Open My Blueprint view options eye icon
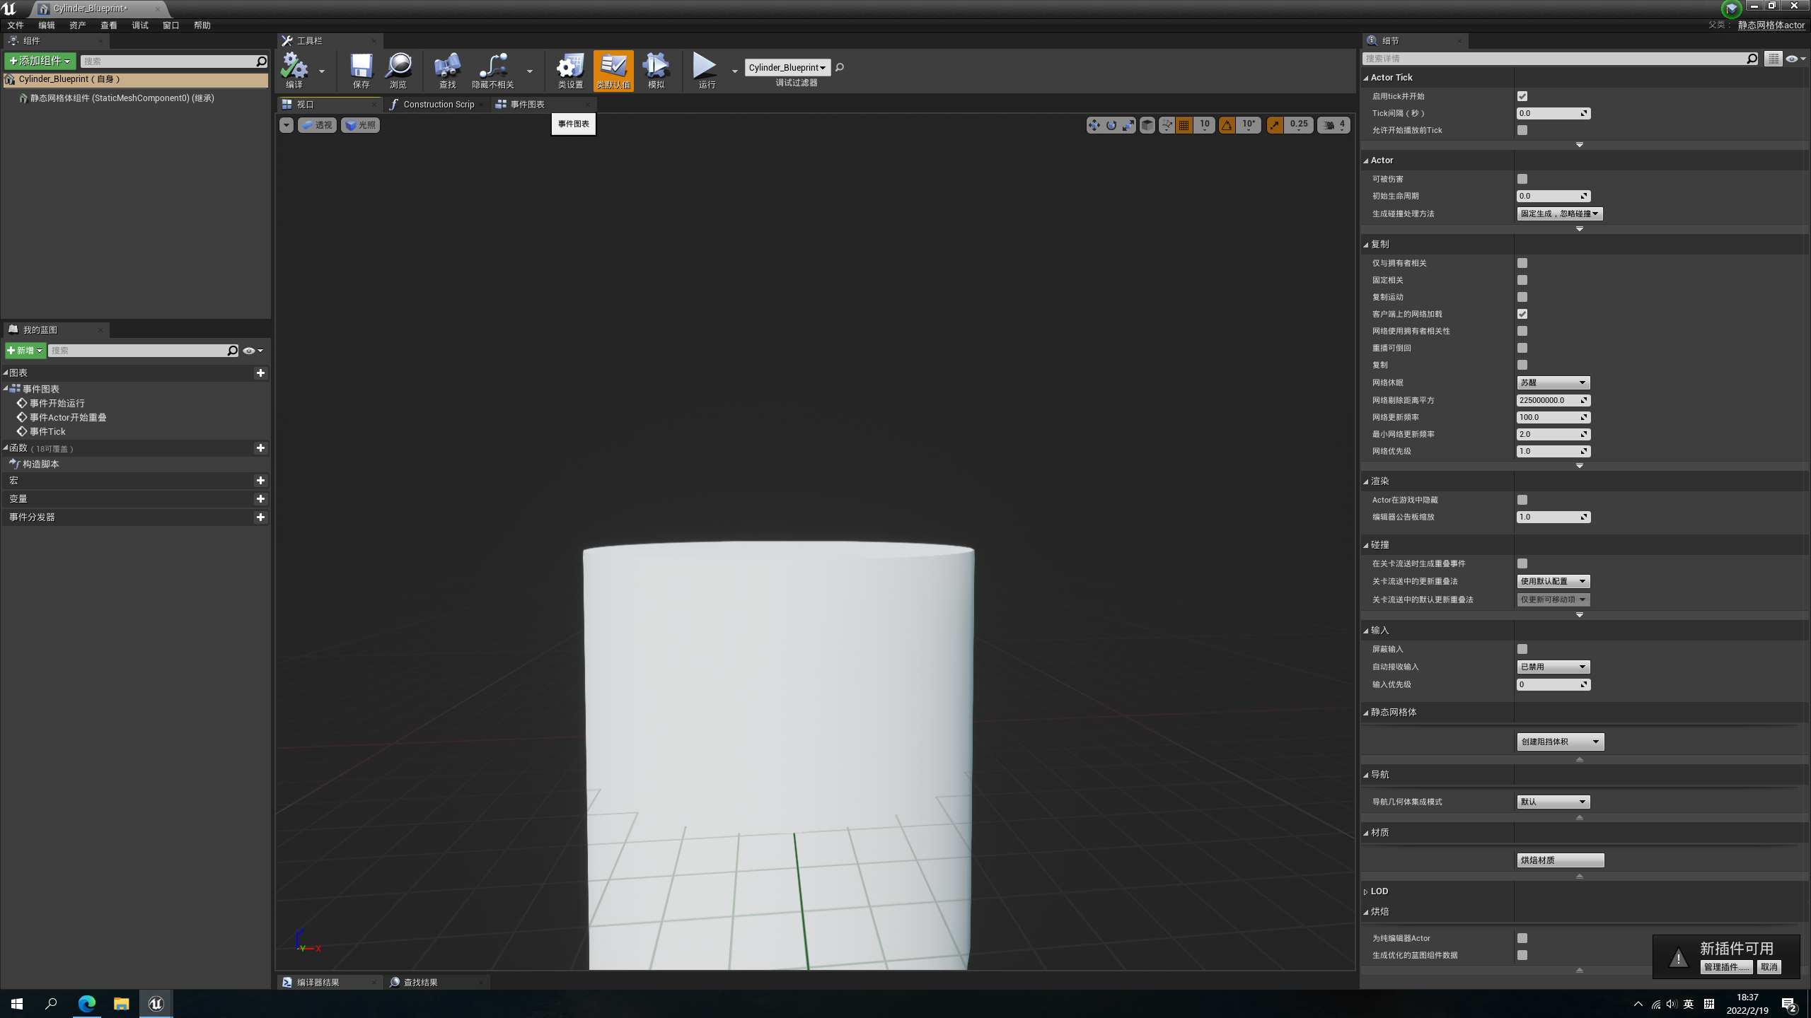This screenshot has height=1018, width=1811. tap(252, 351)
